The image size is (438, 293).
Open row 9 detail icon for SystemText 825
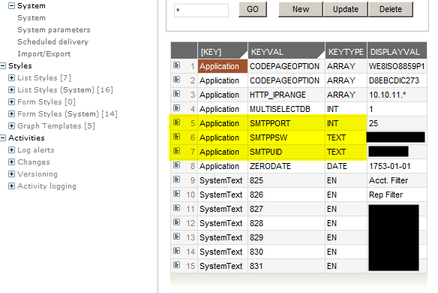176,180
